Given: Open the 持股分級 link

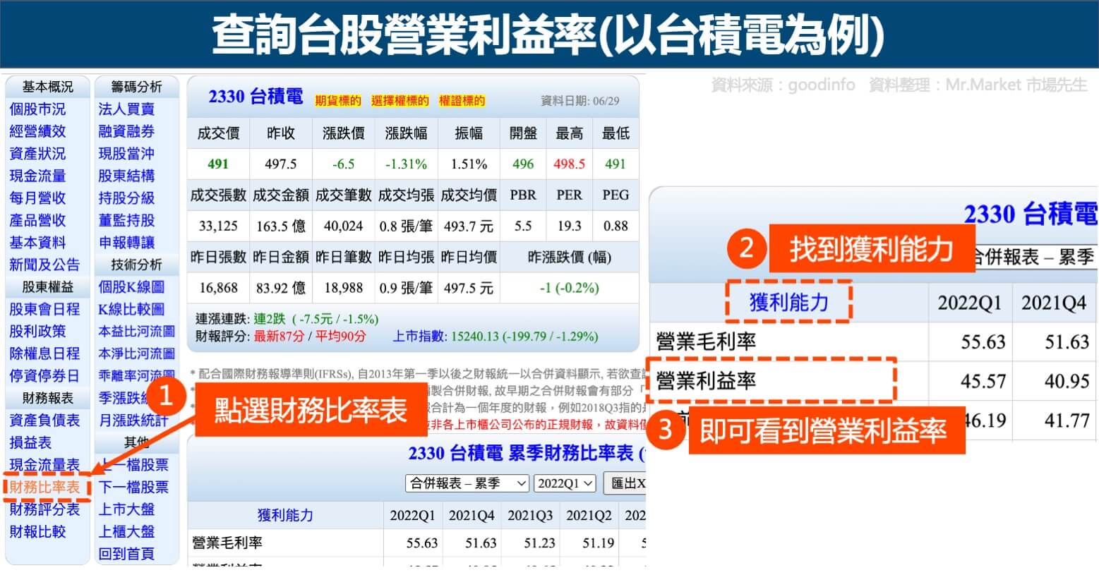Looking at the screenshot, I should pyautogui.click(x=126, y=198).
